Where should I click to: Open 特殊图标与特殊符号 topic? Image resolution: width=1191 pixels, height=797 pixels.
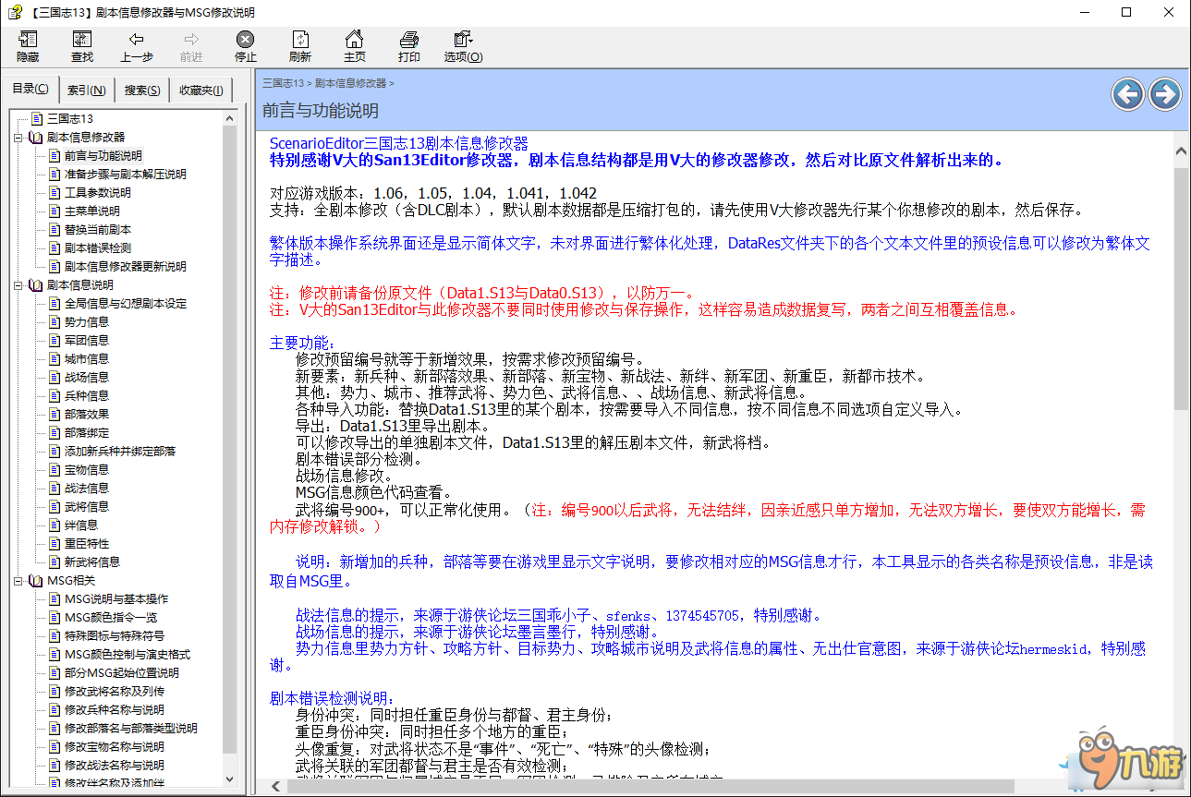point(114,636)
